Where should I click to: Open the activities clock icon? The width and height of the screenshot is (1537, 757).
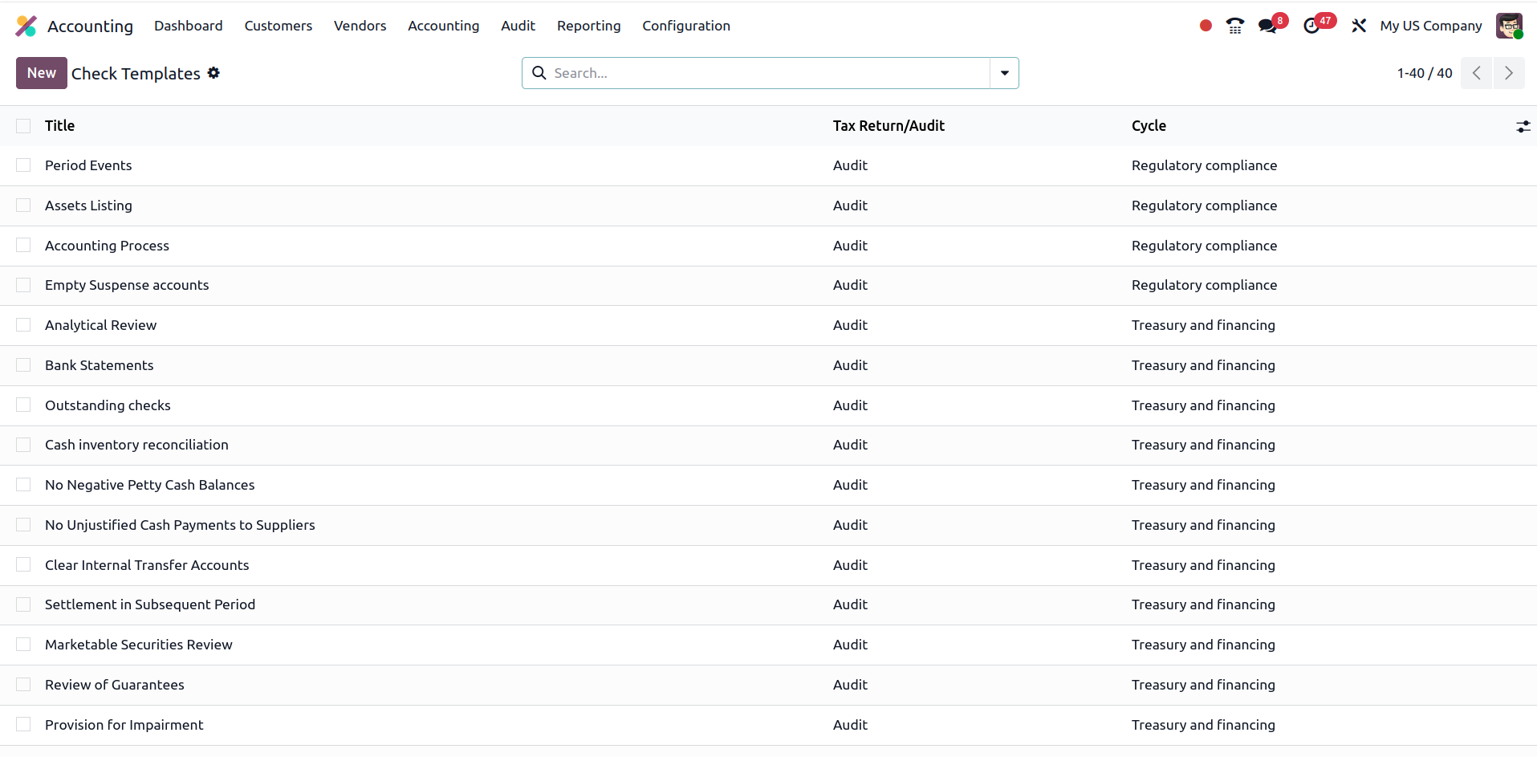[1311, 26]
